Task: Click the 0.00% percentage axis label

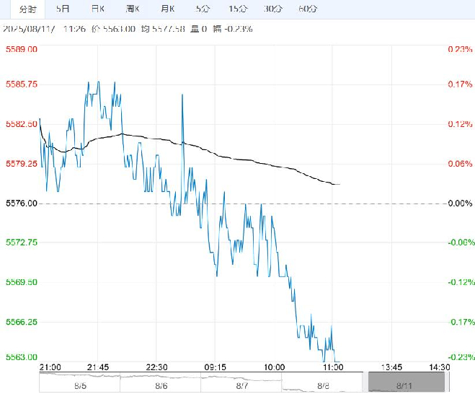Action: 460,203
